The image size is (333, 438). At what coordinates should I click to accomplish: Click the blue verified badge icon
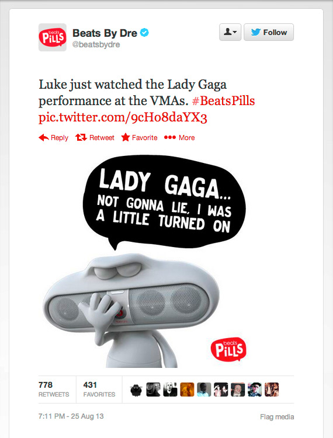click(144, 33)
